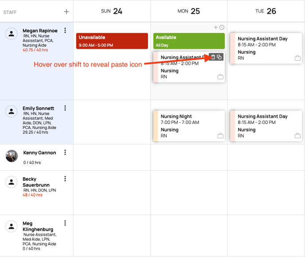Click Kenny Gannon's profile photo

pyautogui.click(x=12, y=156)
